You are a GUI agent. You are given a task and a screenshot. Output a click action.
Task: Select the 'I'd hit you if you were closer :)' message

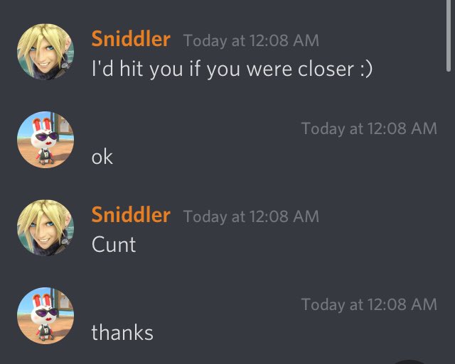pos(232,69)
